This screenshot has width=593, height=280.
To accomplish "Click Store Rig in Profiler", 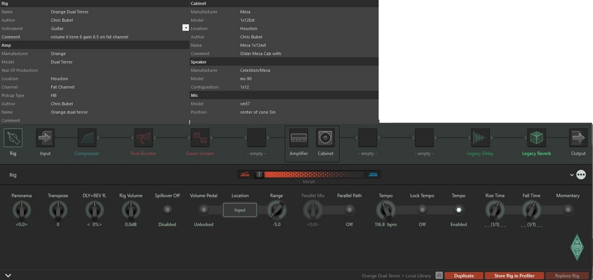I will click(x=514, y=276).
